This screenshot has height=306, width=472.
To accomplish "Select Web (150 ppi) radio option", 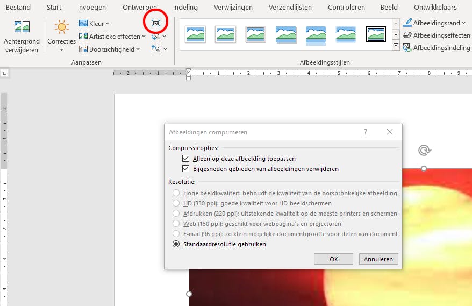I will point(176,224).
